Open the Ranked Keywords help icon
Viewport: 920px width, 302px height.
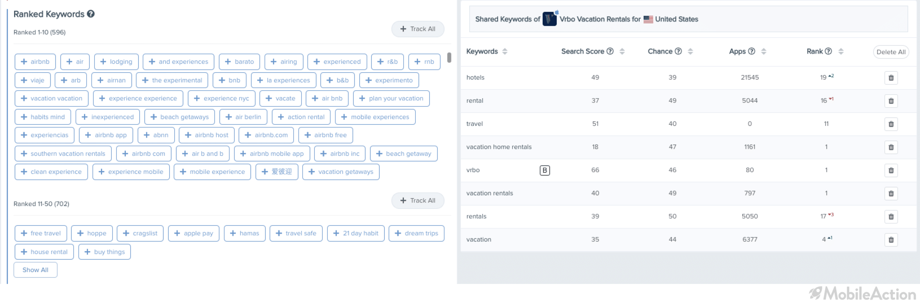[x=91, y=14]
